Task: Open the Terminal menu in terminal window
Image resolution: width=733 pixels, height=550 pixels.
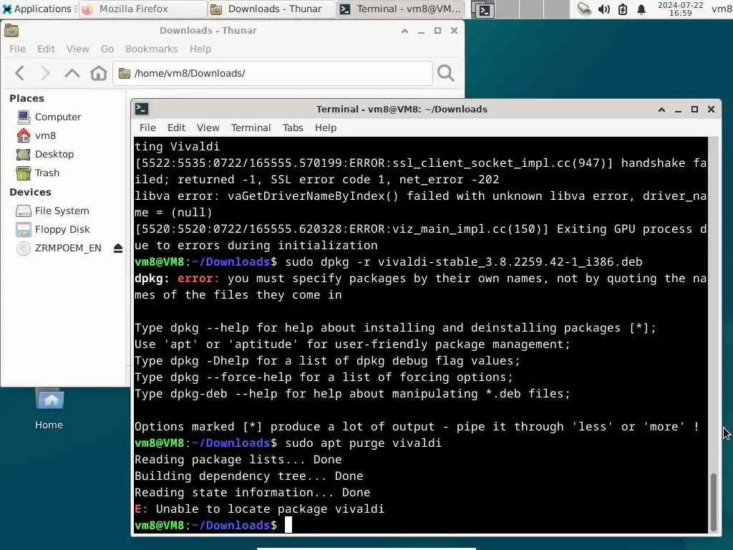Action: pos(251,127)
